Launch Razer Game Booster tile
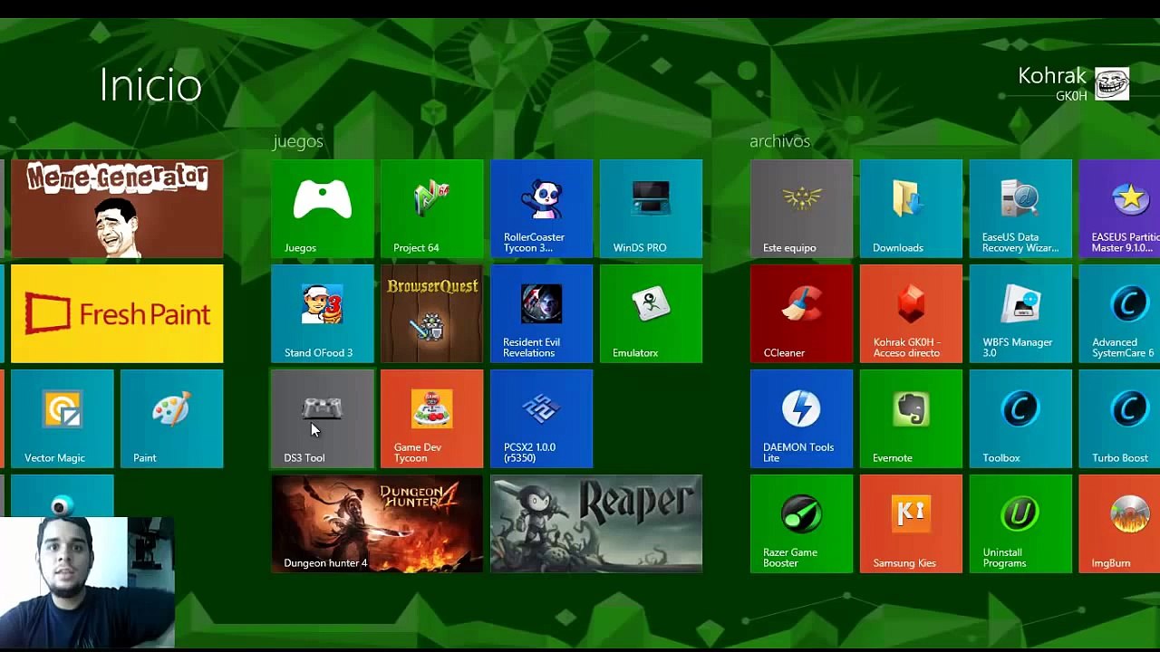This screenshot has width=1160, height=652. 802,524
